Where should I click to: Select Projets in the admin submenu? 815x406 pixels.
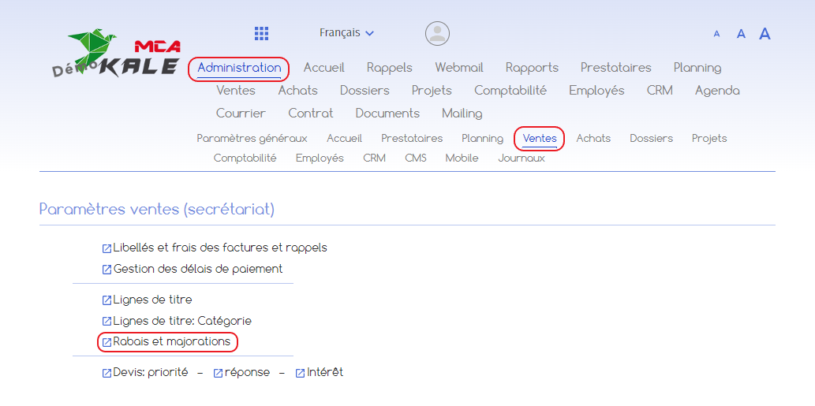pyautogui.click(x=709, y=139)
